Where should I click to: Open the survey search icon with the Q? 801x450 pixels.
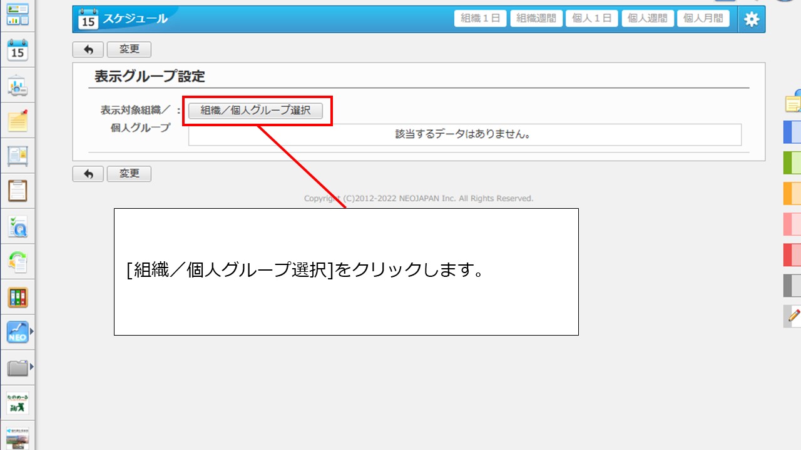[x=17, y=226]
